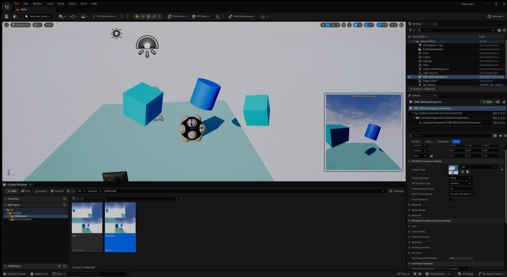
Task: Open viewport layout options icon
Action: coord(402,25)
